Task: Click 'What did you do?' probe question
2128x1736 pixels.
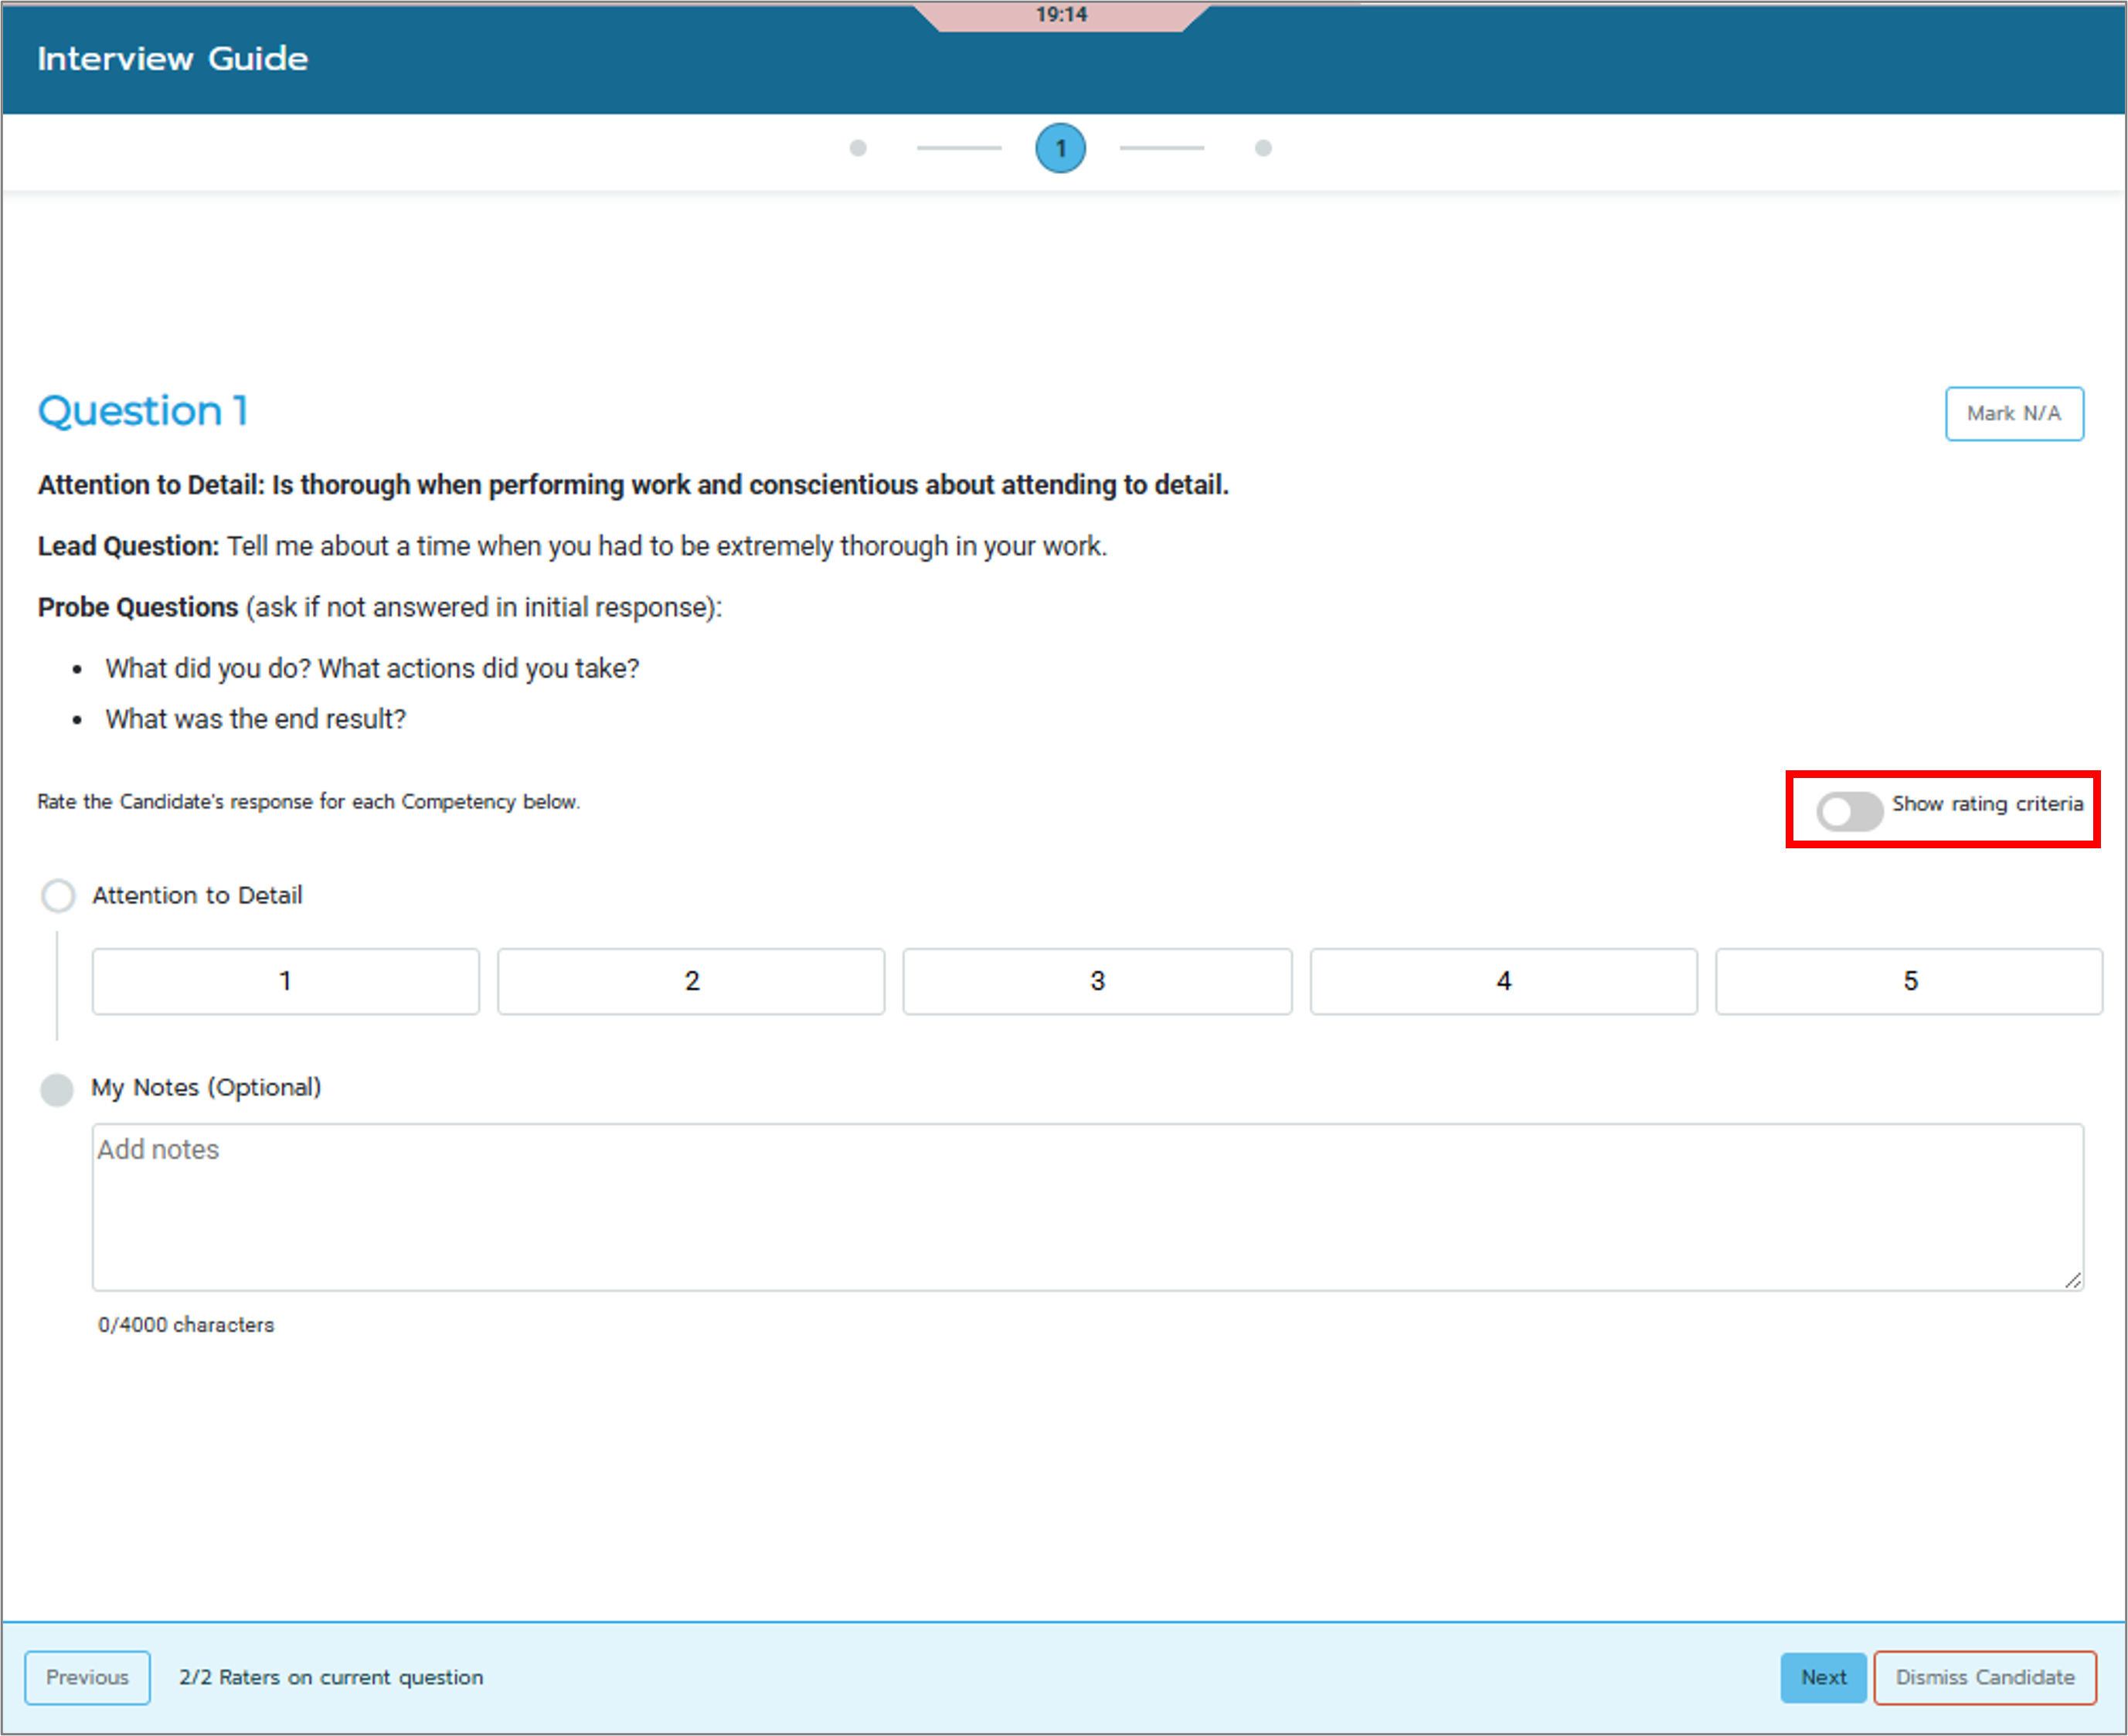Action: (372, 668)
